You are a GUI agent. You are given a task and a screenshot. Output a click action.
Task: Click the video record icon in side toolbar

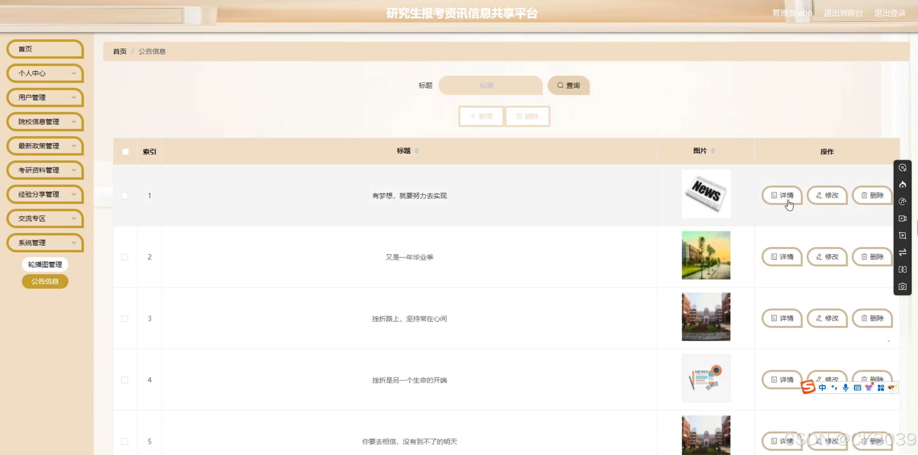(902, 218)
